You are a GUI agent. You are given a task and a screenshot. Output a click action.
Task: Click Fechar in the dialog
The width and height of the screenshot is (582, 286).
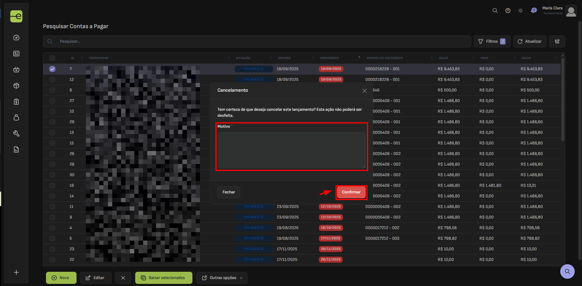[229, 192]
